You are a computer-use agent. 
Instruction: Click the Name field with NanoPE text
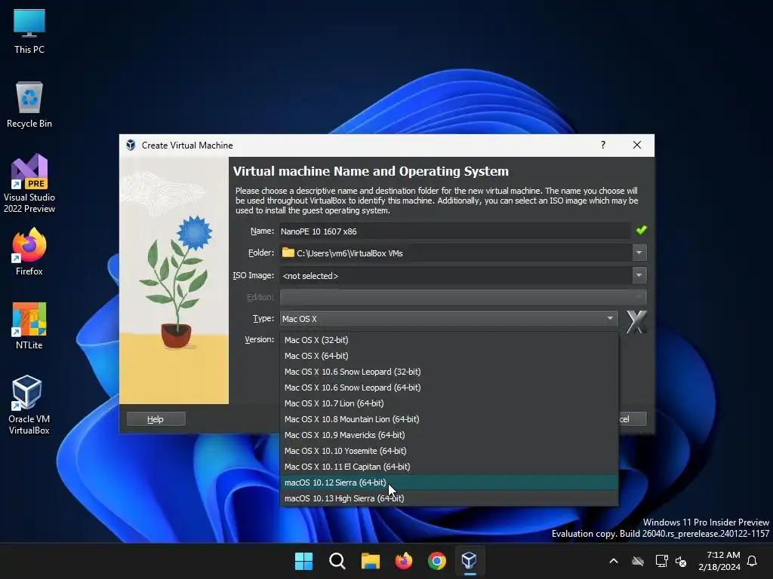454,231
